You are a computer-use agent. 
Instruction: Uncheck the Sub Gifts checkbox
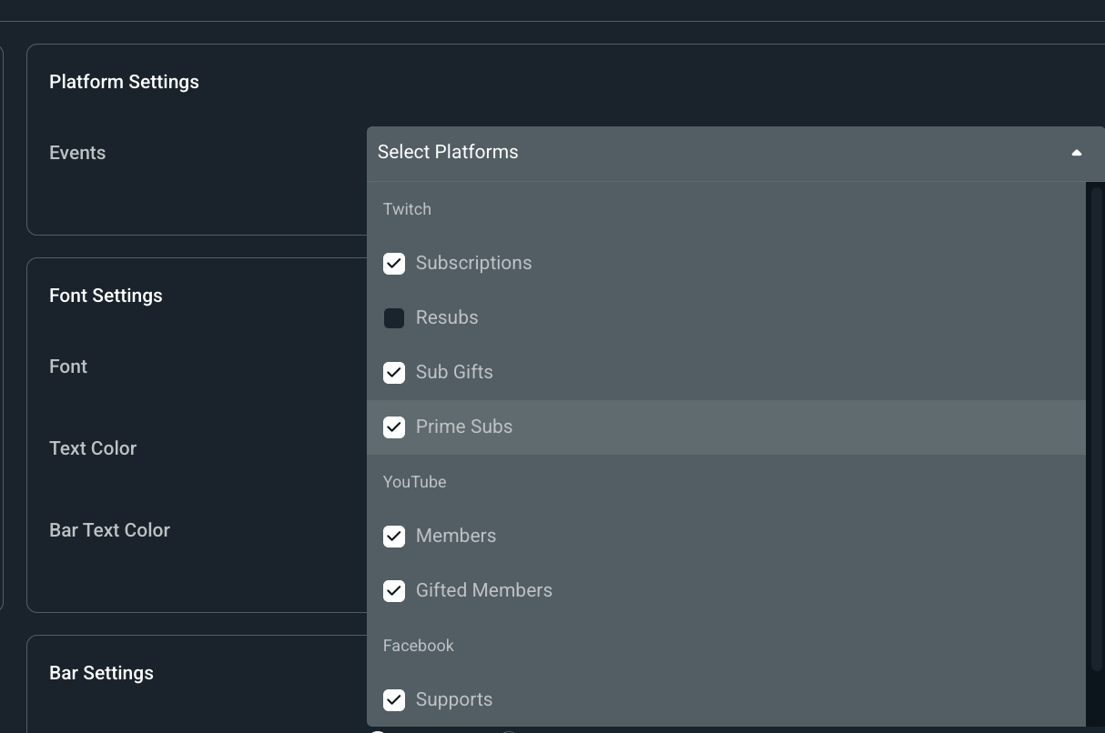[394, 372]
